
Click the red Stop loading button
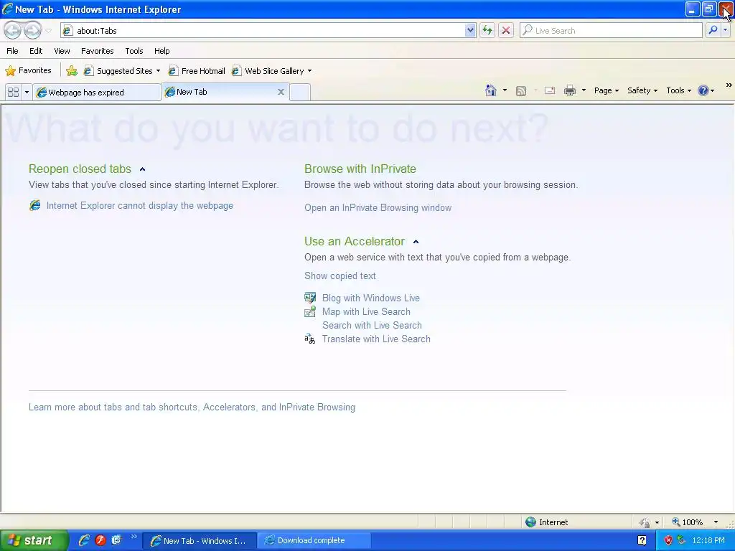(506, 30)
